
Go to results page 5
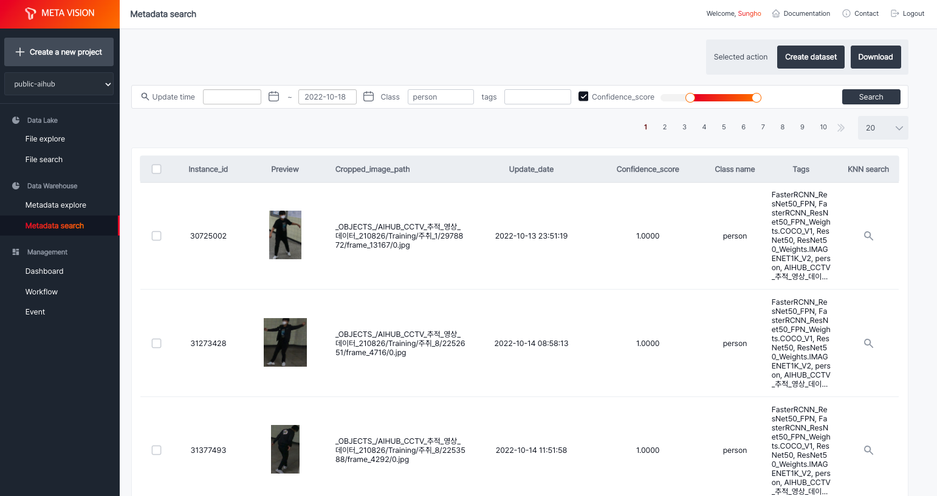click(x=724, y=127)
